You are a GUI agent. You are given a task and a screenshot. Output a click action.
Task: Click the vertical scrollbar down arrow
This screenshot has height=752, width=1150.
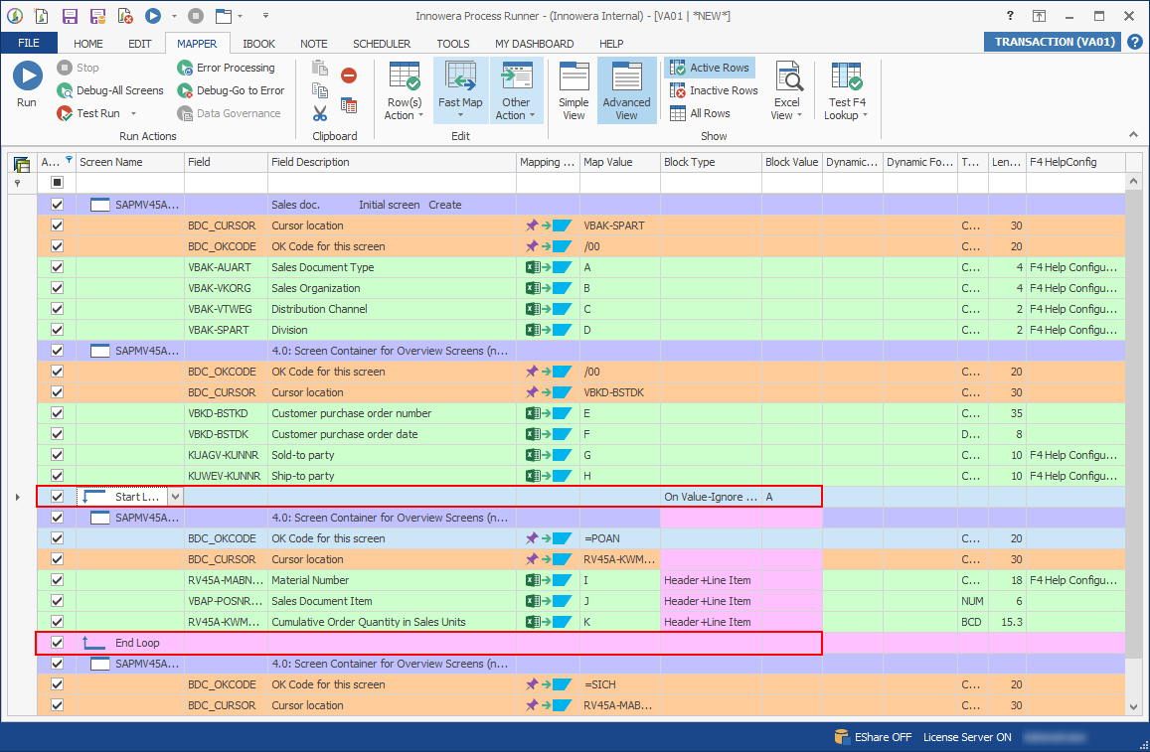[1135, 706]
